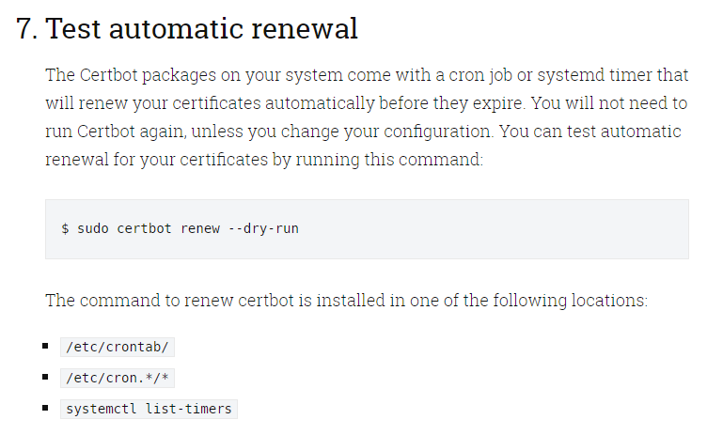Click the "$" prompt symbol in code block
Image resolution: width=707 pixels, height=435 pixels.
(66, 228)
